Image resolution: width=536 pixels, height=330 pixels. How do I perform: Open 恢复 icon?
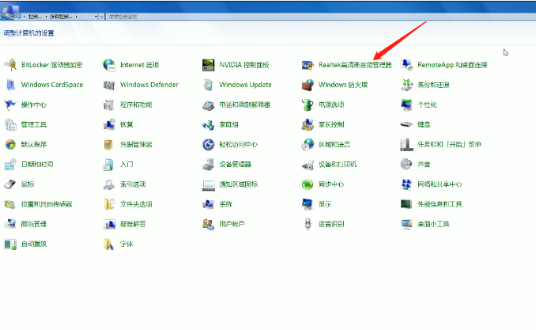click(109, 124)
